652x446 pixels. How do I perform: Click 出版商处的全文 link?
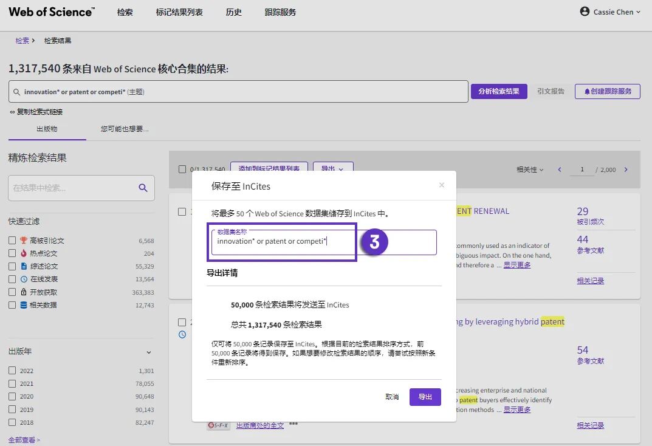click(260, 425)
